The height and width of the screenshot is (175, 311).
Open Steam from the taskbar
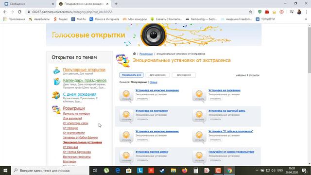(162, 171)
